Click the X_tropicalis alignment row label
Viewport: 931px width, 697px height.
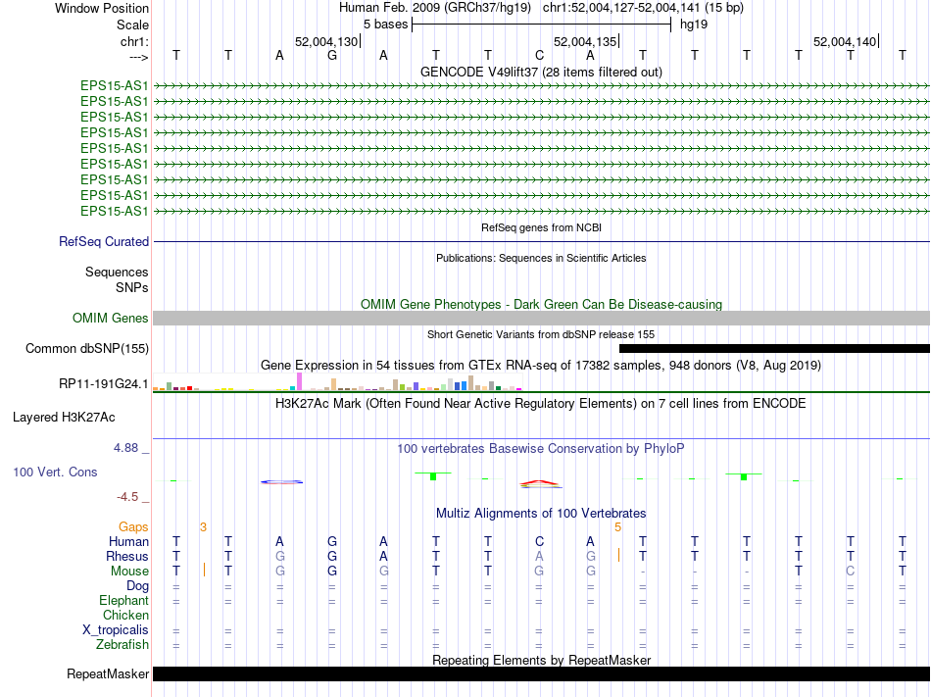point(116,630)
